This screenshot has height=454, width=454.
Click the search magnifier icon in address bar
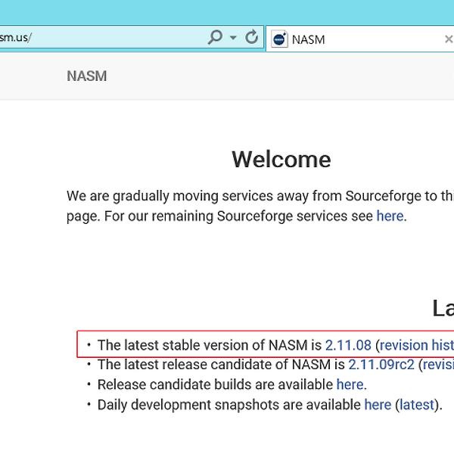(215, 38)
